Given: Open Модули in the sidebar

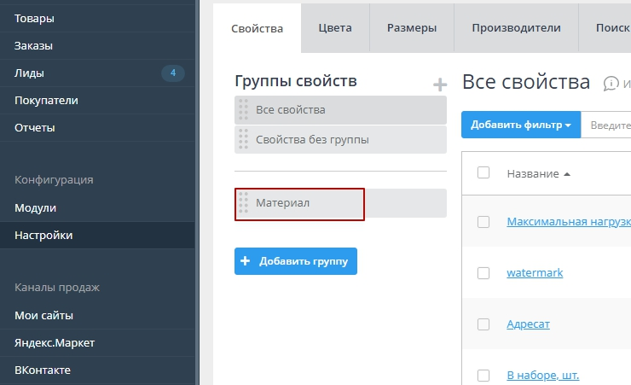Looking at the screenshot, I should tap(35, 207).
